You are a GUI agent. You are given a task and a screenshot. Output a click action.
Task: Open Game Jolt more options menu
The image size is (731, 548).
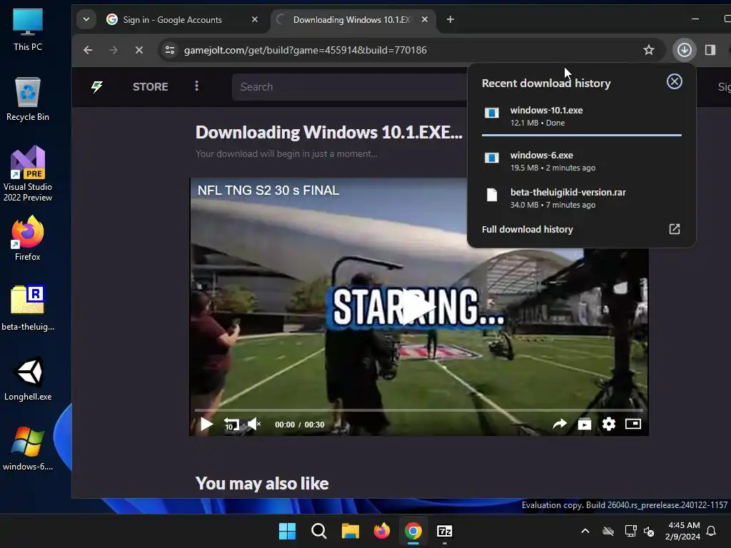click(x=197, y=86)
